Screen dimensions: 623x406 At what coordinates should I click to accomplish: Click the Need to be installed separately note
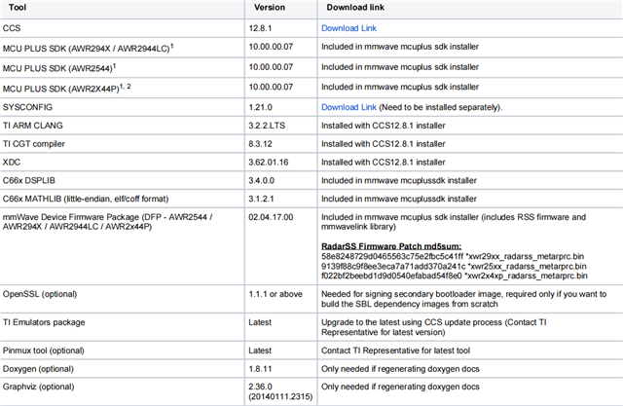(441, 107)
